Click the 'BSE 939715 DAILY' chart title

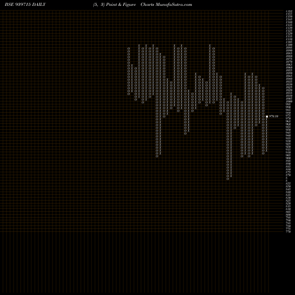coord(25,5)
